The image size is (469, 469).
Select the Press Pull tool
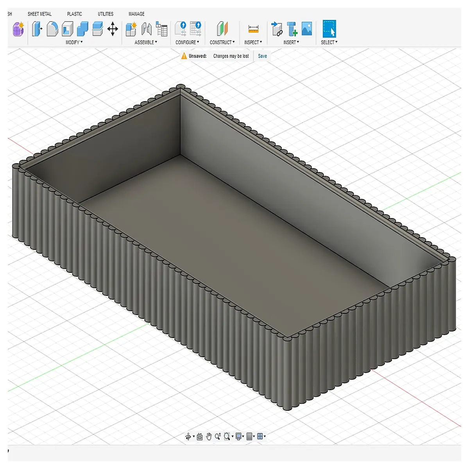pyautogui.click(x=37, y=29)
